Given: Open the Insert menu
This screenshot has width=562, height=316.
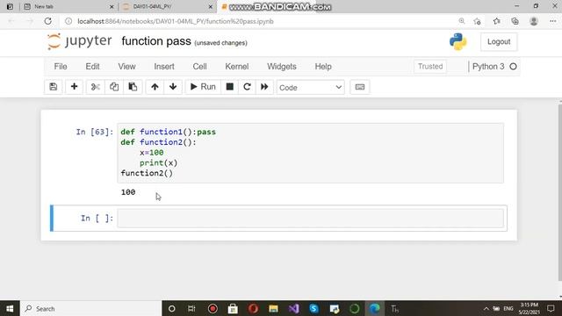Looking at the screenshot, I should click(164, 67).
